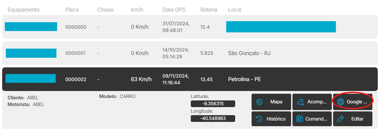Click the Local column header
The height and width of the screenshot is (131, 381).
click(235, 10)
